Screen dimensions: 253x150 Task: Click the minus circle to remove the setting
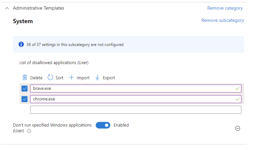click(x=237, y=129)
